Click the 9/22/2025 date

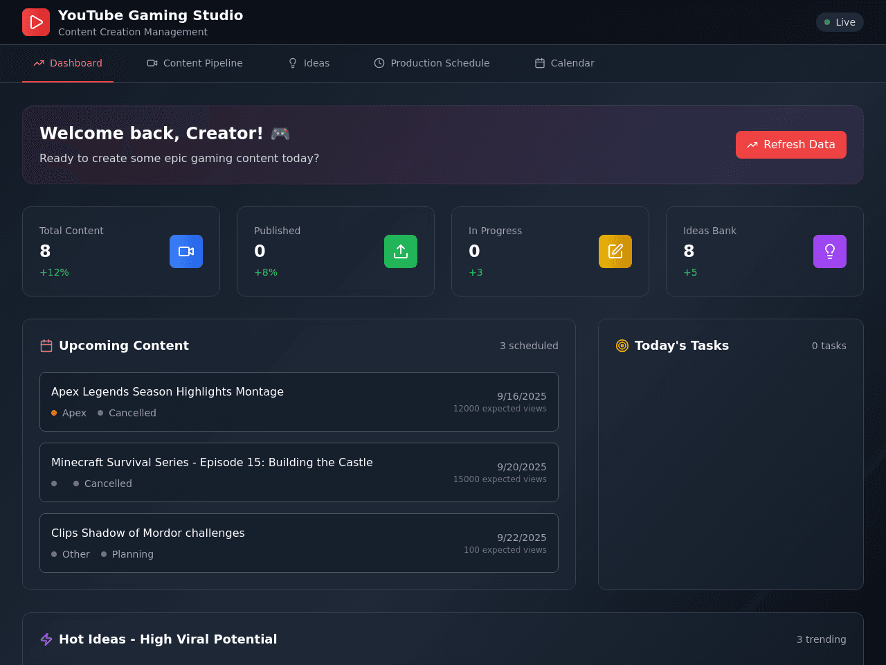coord(522,538)
